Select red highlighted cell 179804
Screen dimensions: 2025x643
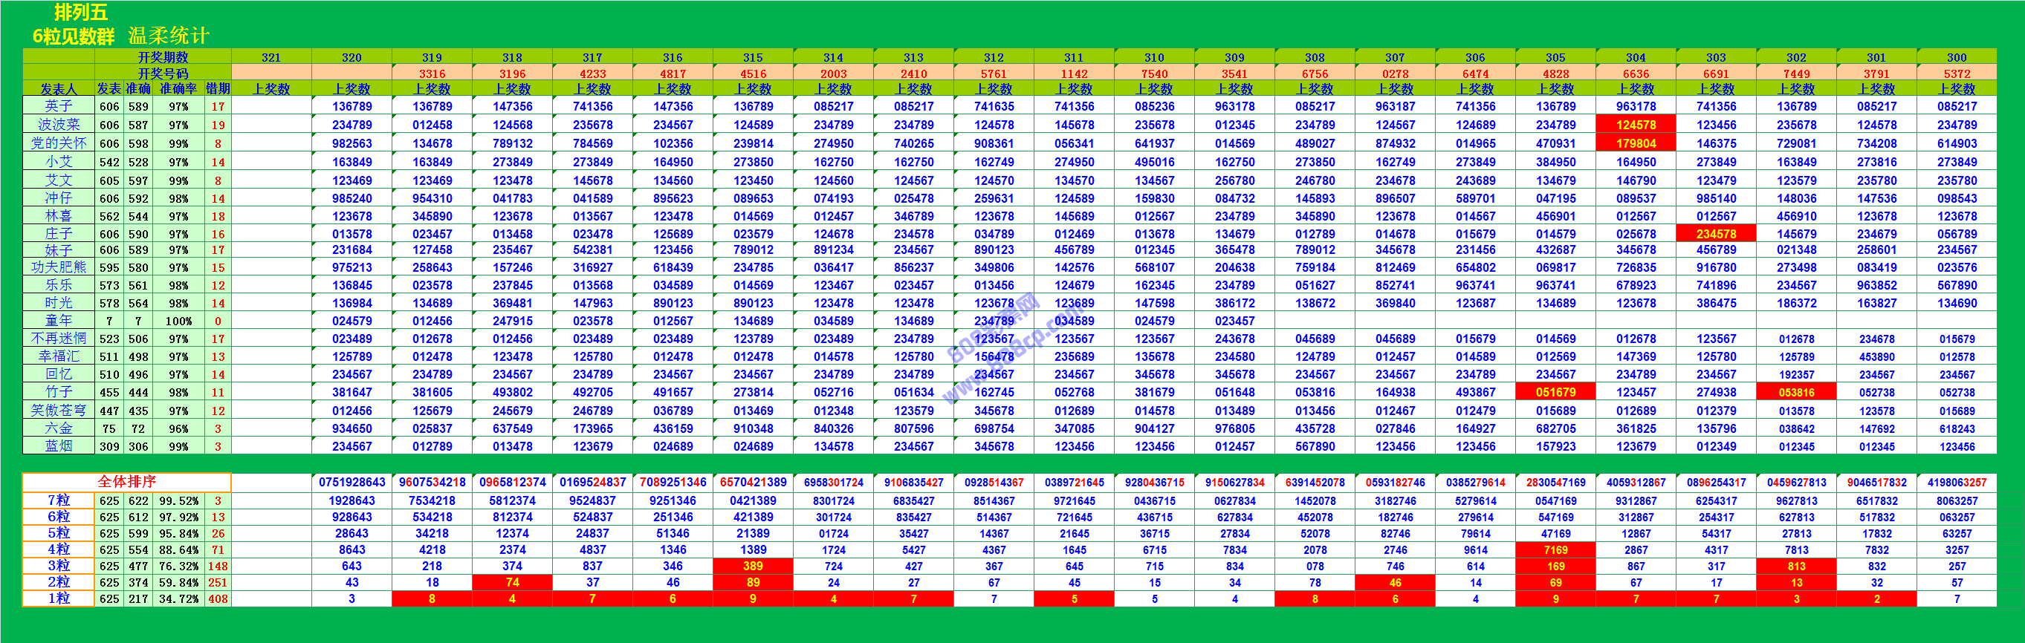pos(1636,144)
